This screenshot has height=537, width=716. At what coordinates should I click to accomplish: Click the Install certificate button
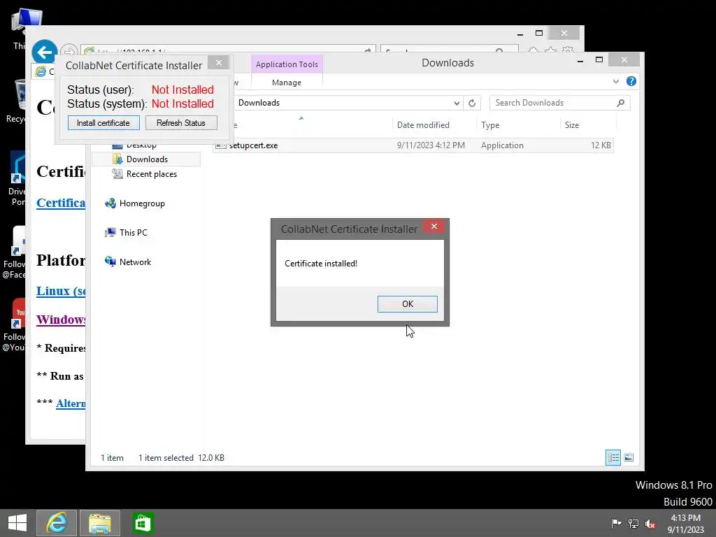pos(103,123)
